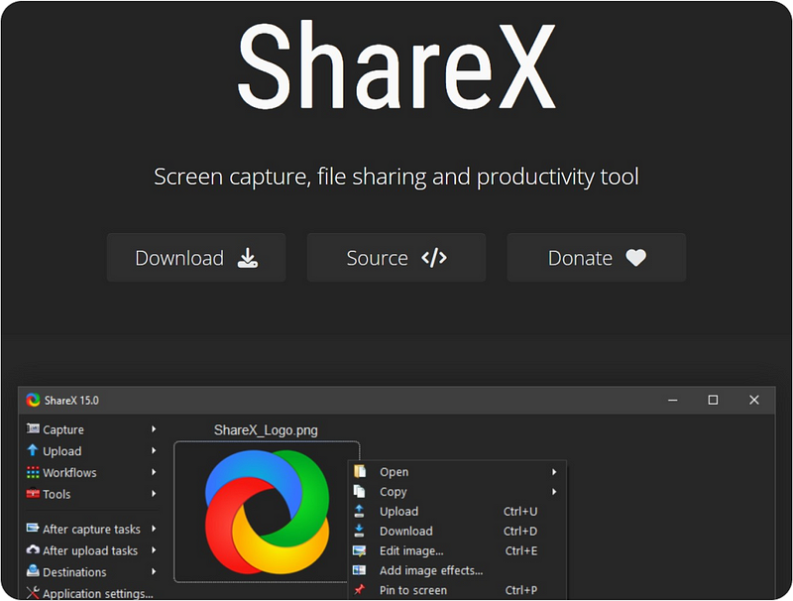The width and height of the screenshot is (793, 601).
Task: Click the Ctrl+P shortcut label
Action: click(521, 590)
